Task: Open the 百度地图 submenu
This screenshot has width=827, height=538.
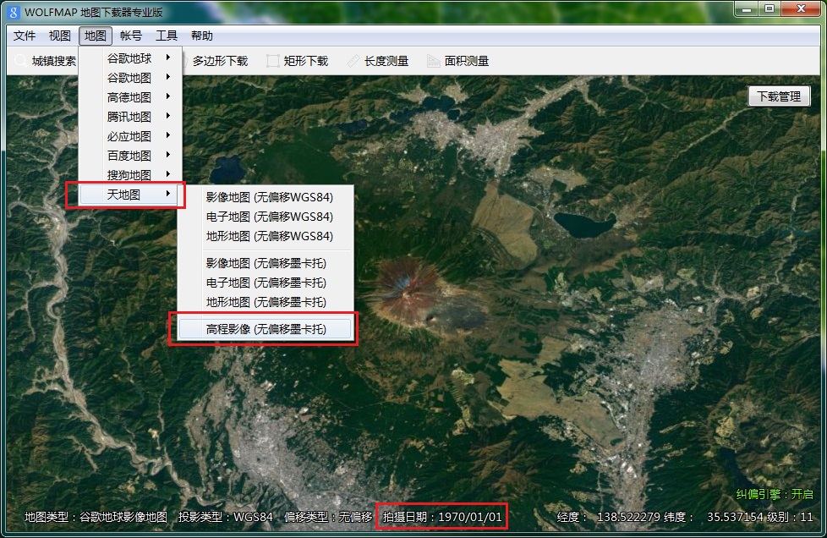Action: [131, 156]
